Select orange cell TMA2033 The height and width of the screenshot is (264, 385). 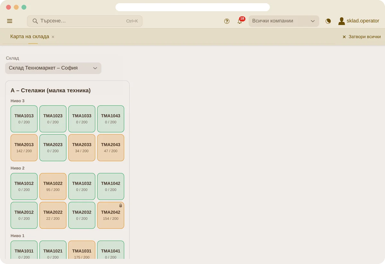[x=82, y=148]
